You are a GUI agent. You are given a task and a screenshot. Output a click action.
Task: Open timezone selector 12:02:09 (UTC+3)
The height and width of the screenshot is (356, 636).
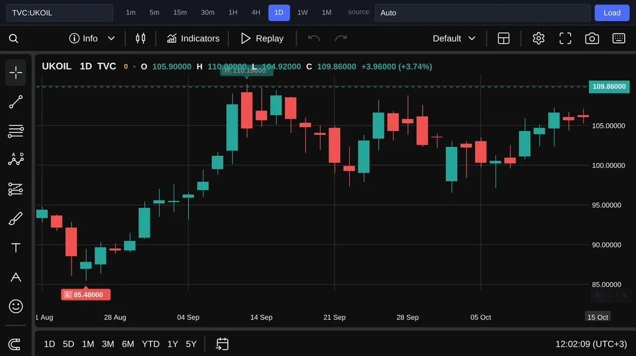pos(591,344)
